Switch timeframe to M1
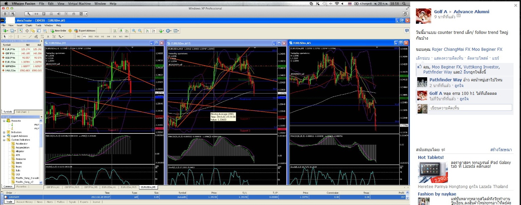This screenshot has height=205, width=521. [79, 36]
